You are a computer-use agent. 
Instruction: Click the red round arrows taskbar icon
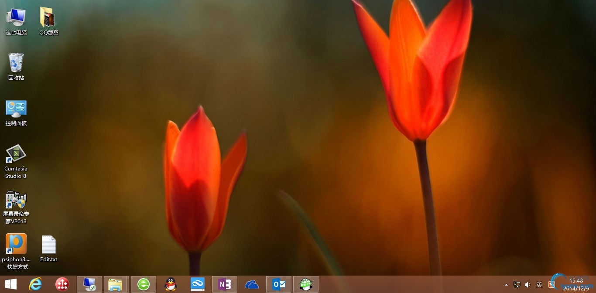[62, 285]
